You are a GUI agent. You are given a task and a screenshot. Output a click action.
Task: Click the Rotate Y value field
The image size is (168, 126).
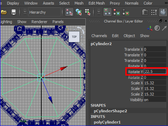155,71
